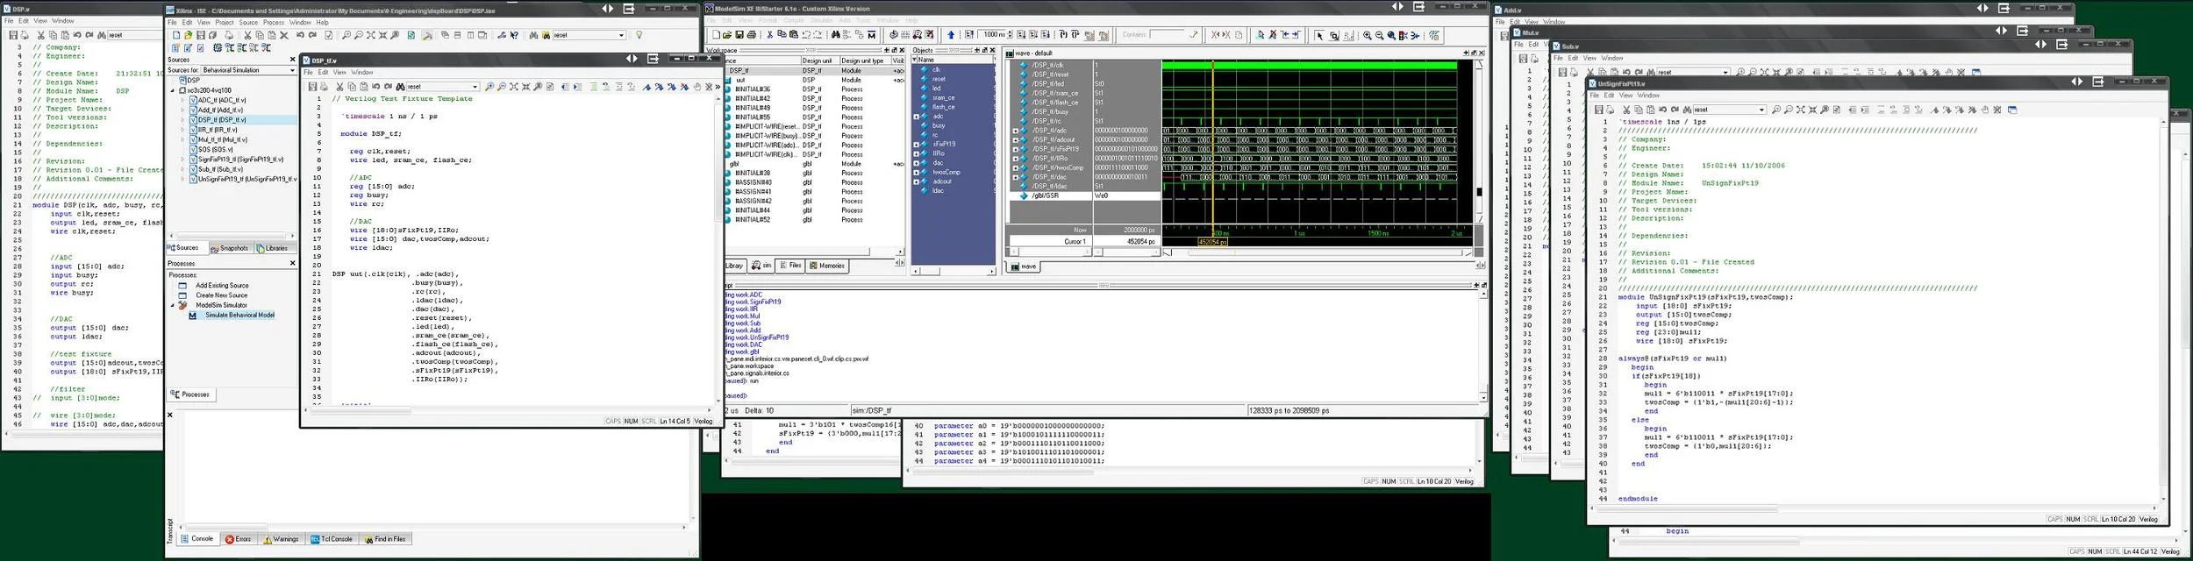Click Add Existing Source in Processes panel

(x=222, y=286)
